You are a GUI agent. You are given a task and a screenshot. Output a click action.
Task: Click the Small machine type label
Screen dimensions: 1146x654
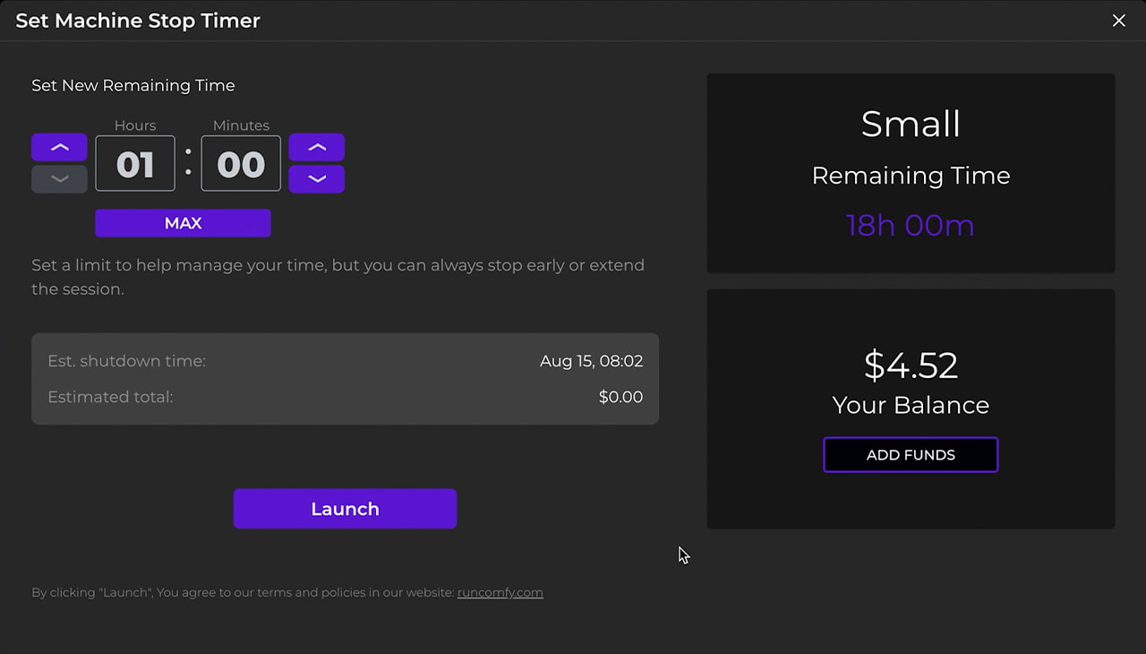tap(911, 124)
